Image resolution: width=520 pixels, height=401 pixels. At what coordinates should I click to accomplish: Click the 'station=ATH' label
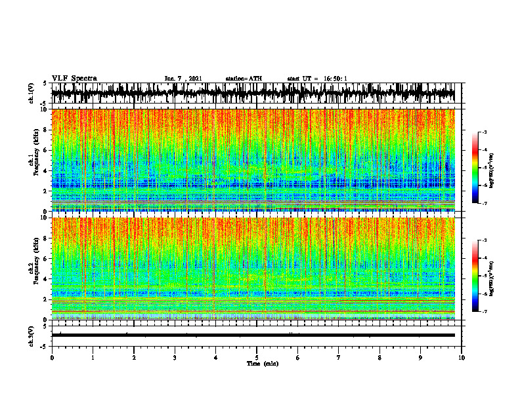[x=244, y=79]
